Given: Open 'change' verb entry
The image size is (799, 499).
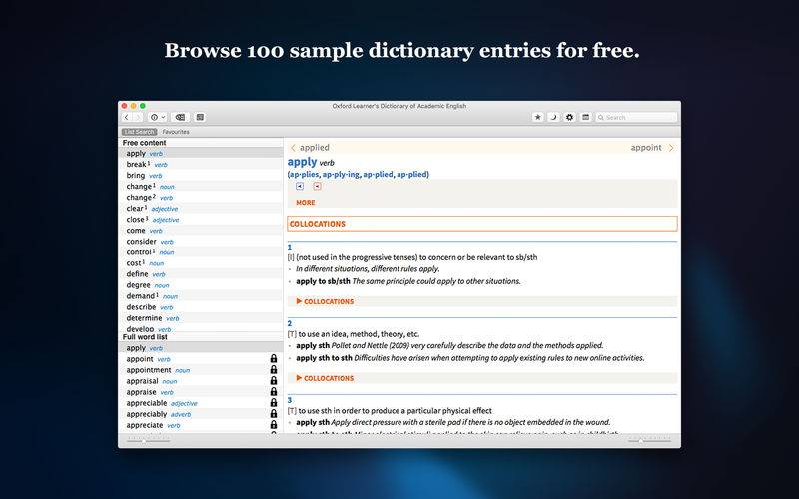Looking at the screenshot, I should [x=201, y=197].
